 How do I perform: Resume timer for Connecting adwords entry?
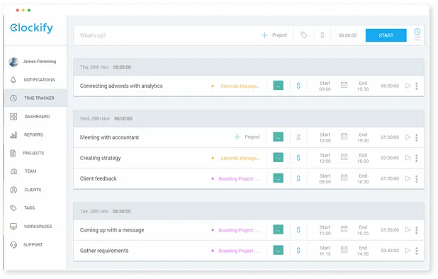(x=408, y=86)
